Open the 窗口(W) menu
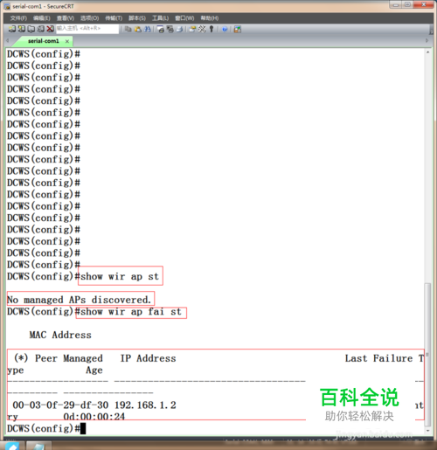 click(x=184, y=18)
